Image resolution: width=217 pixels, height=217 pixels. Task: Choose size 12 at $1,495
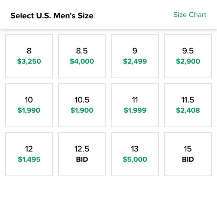pyautogui.click(x=29, y=154)
